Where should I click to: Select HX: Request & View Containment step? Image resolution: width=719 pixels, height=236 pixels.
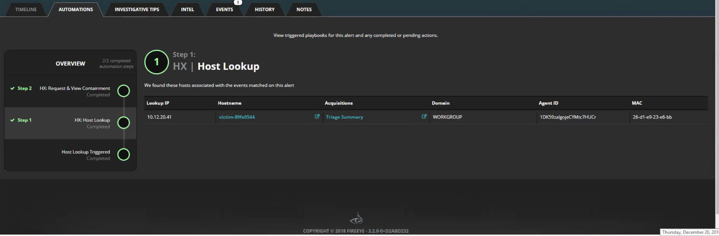75,88
